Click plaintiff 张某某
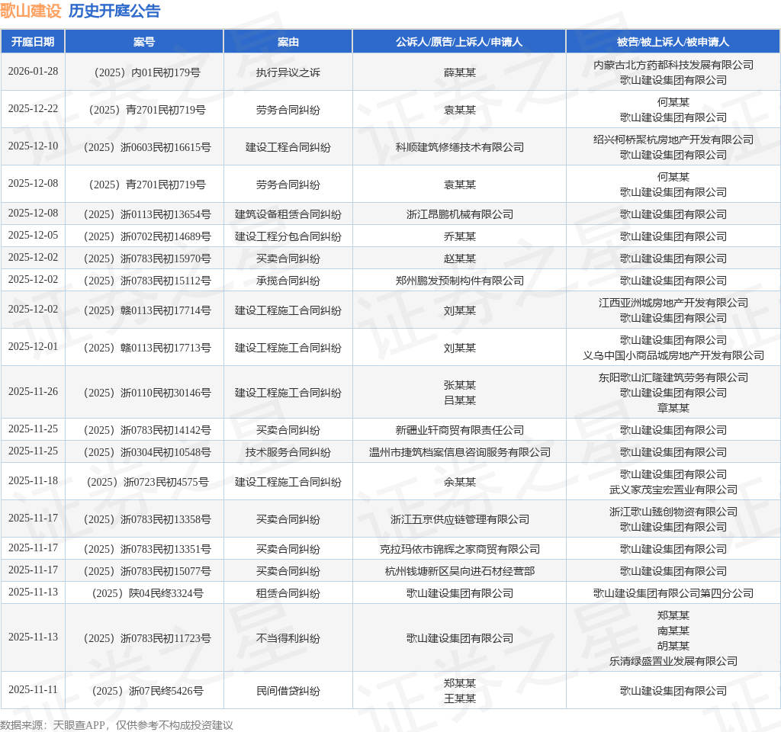781x732 pixels. [x=459, y=385]
